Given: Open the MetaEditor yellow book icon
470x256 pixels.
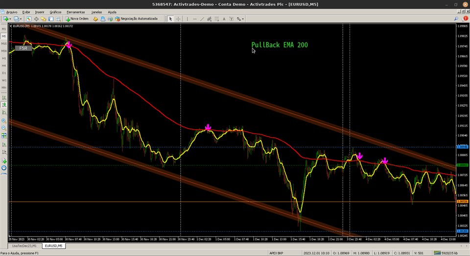Looking at the screenshot, I should point(95,19).
